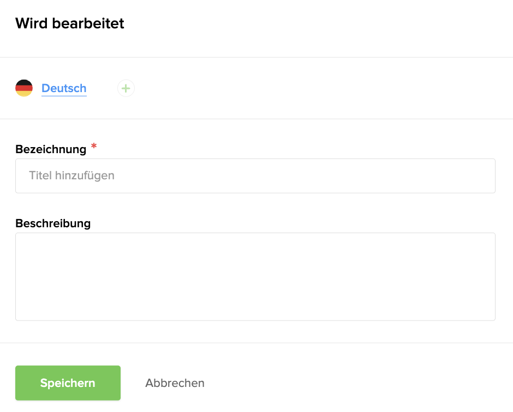
Task: Click the circular add translation button
Action: point(126,88)
